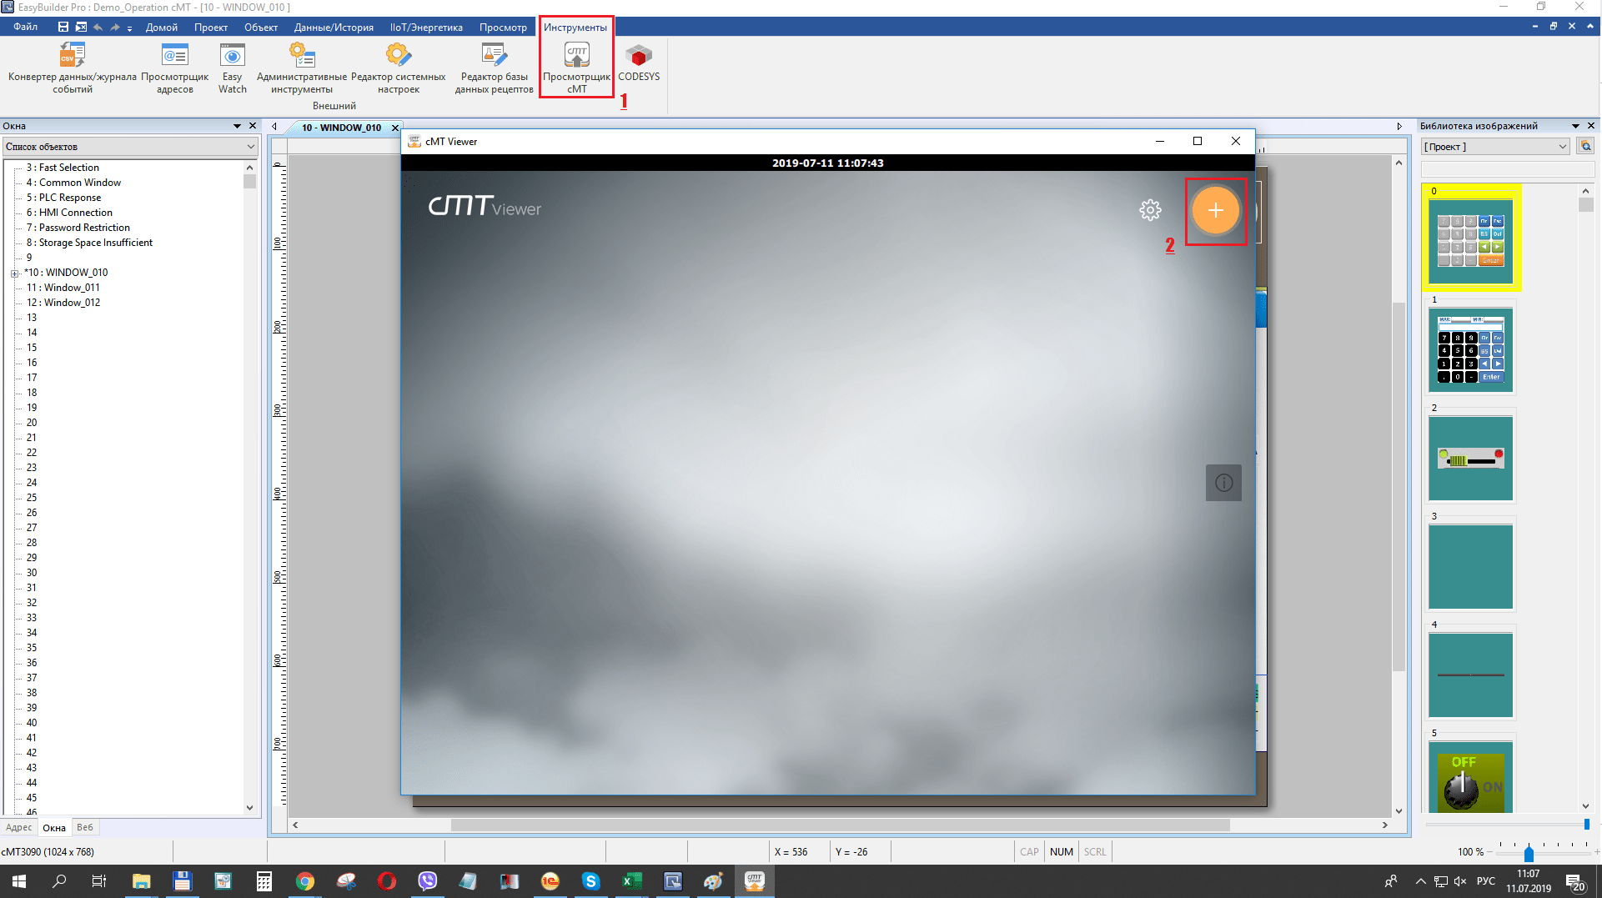
Task: Open the Проект ribbon tab
Action: tap(210, 28)
